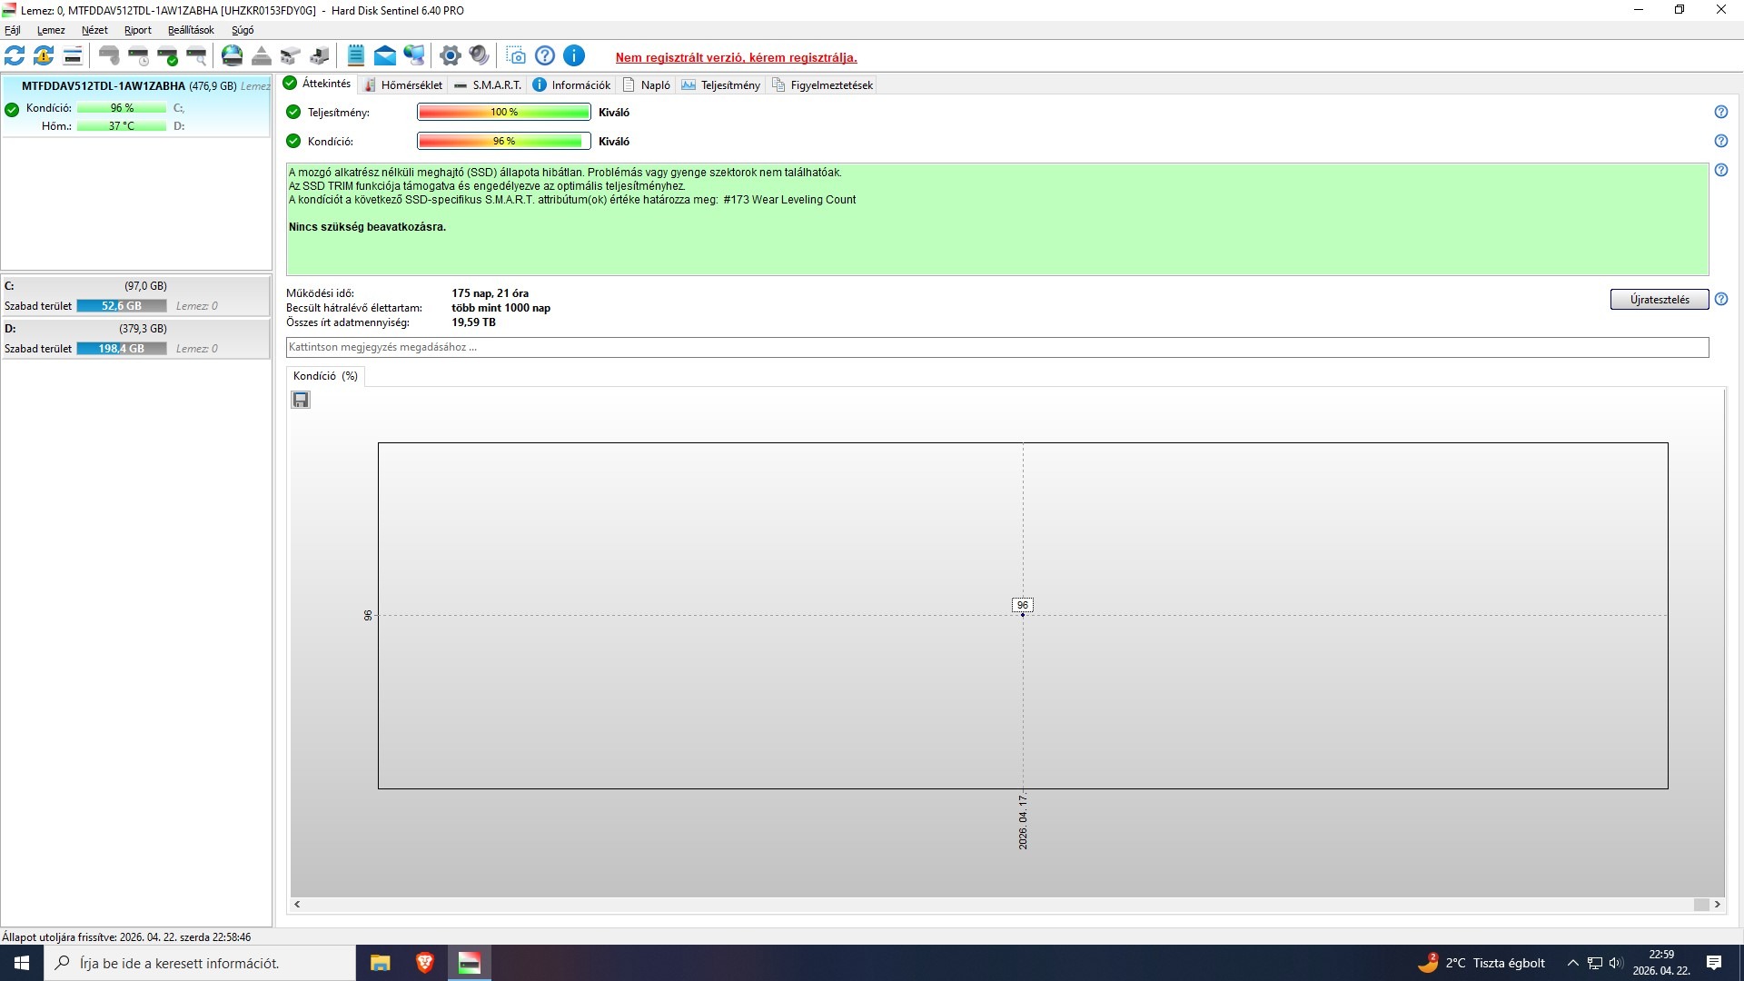Click the refresh disk status icon
The width and height of the screenshot is (1744, 981).
point(15,56)
